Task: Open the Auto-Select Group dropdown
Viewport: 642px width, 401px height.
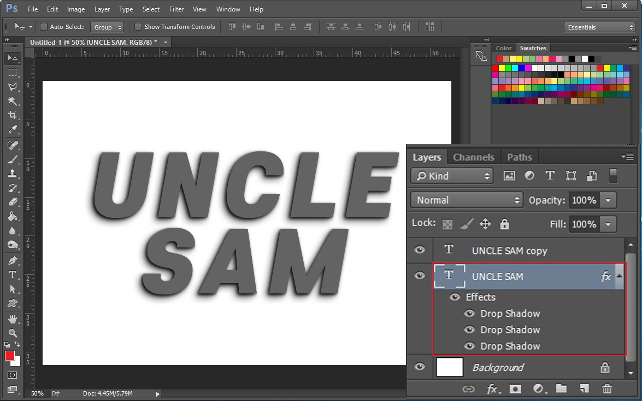Action: tap(107, 27)
